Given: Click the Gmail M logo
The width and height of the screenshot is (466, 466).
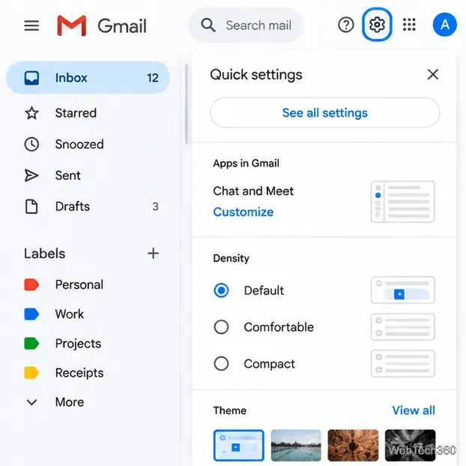Looking at the screenshot, I should click(x=72, y=25).
